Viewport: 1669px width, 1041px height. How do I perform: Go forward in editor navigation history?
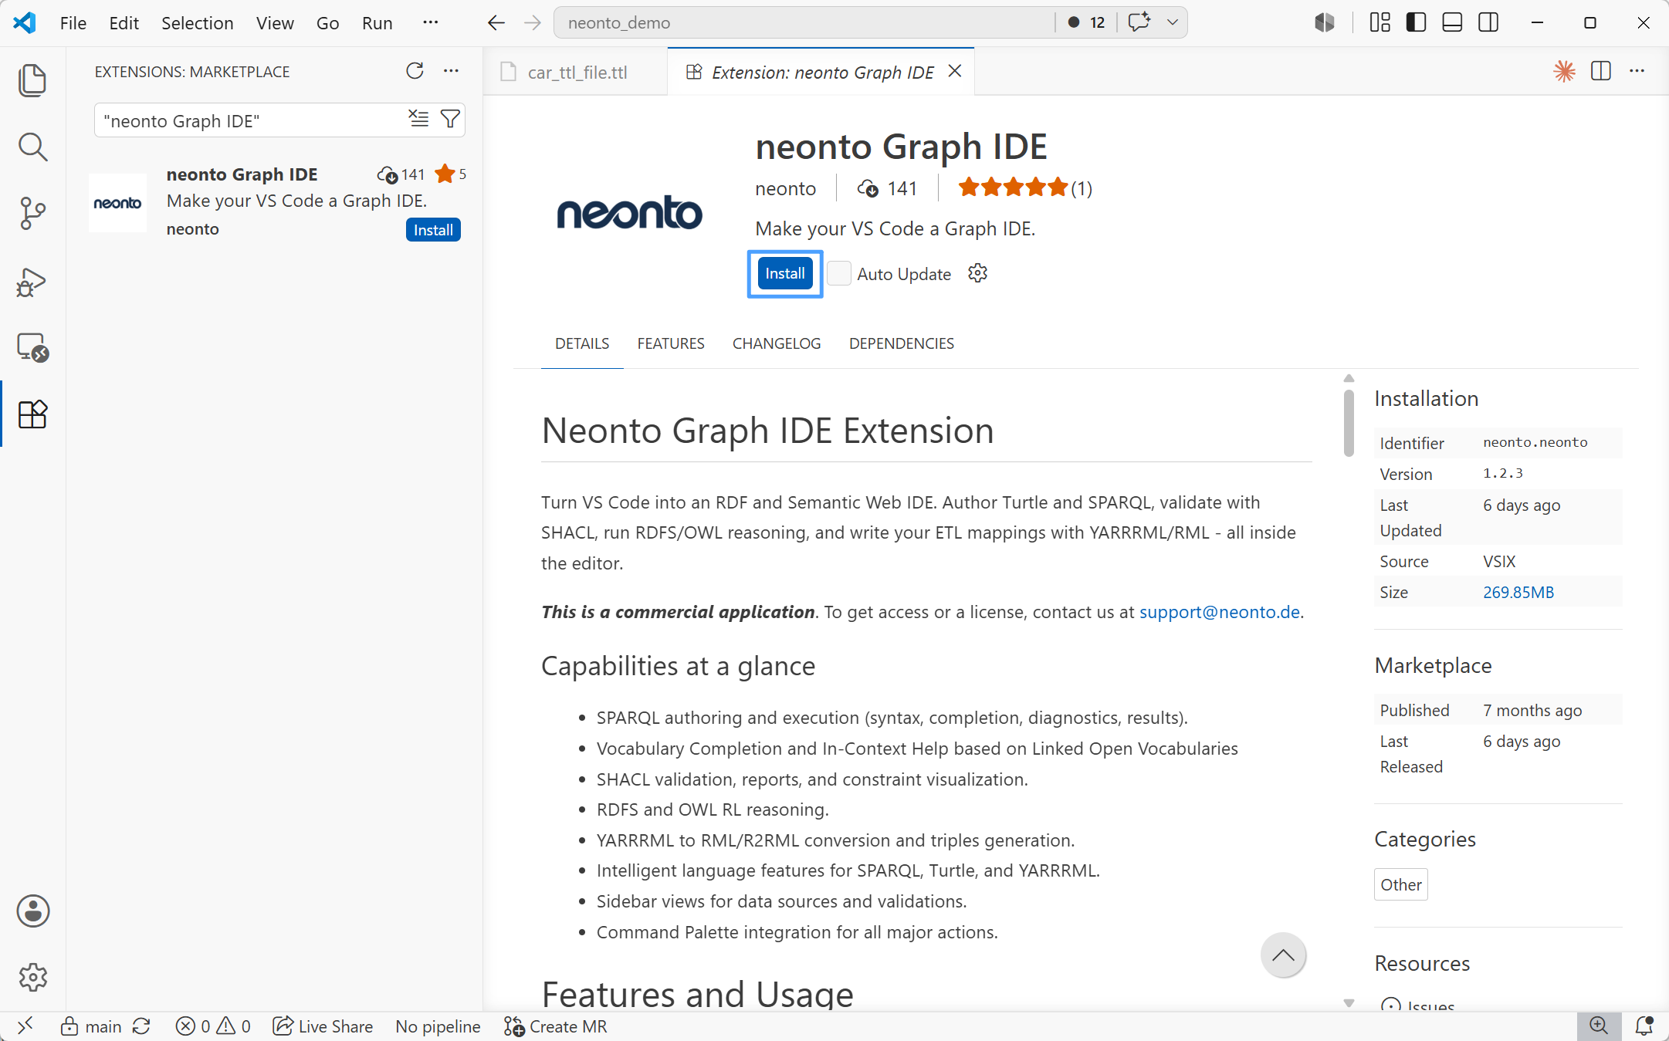click(x=532, y=22)
